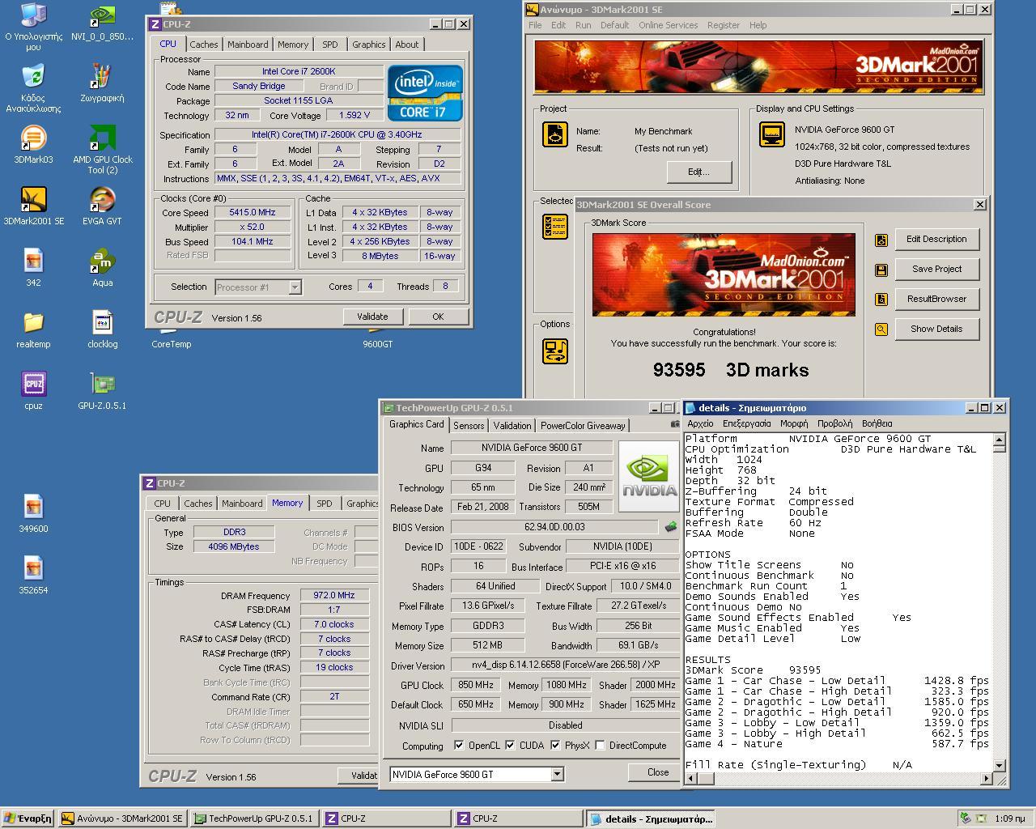Viewport: 1036px width, 829px height.
Task: Open the Graphics tab in top CPU-Z
Action: [368, 45]
